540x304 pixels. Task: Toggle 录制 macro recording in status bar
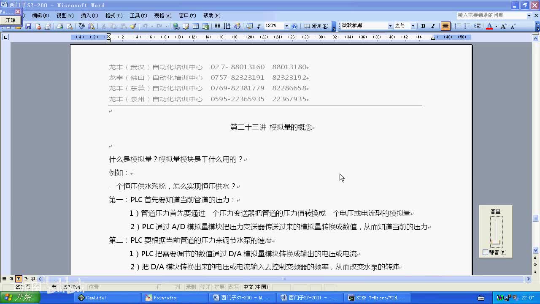click(x=191, y=287)
